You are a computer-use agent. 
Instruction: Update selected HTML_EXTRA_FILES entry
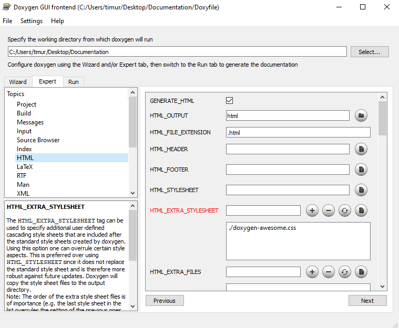click(x=345, y=272)
